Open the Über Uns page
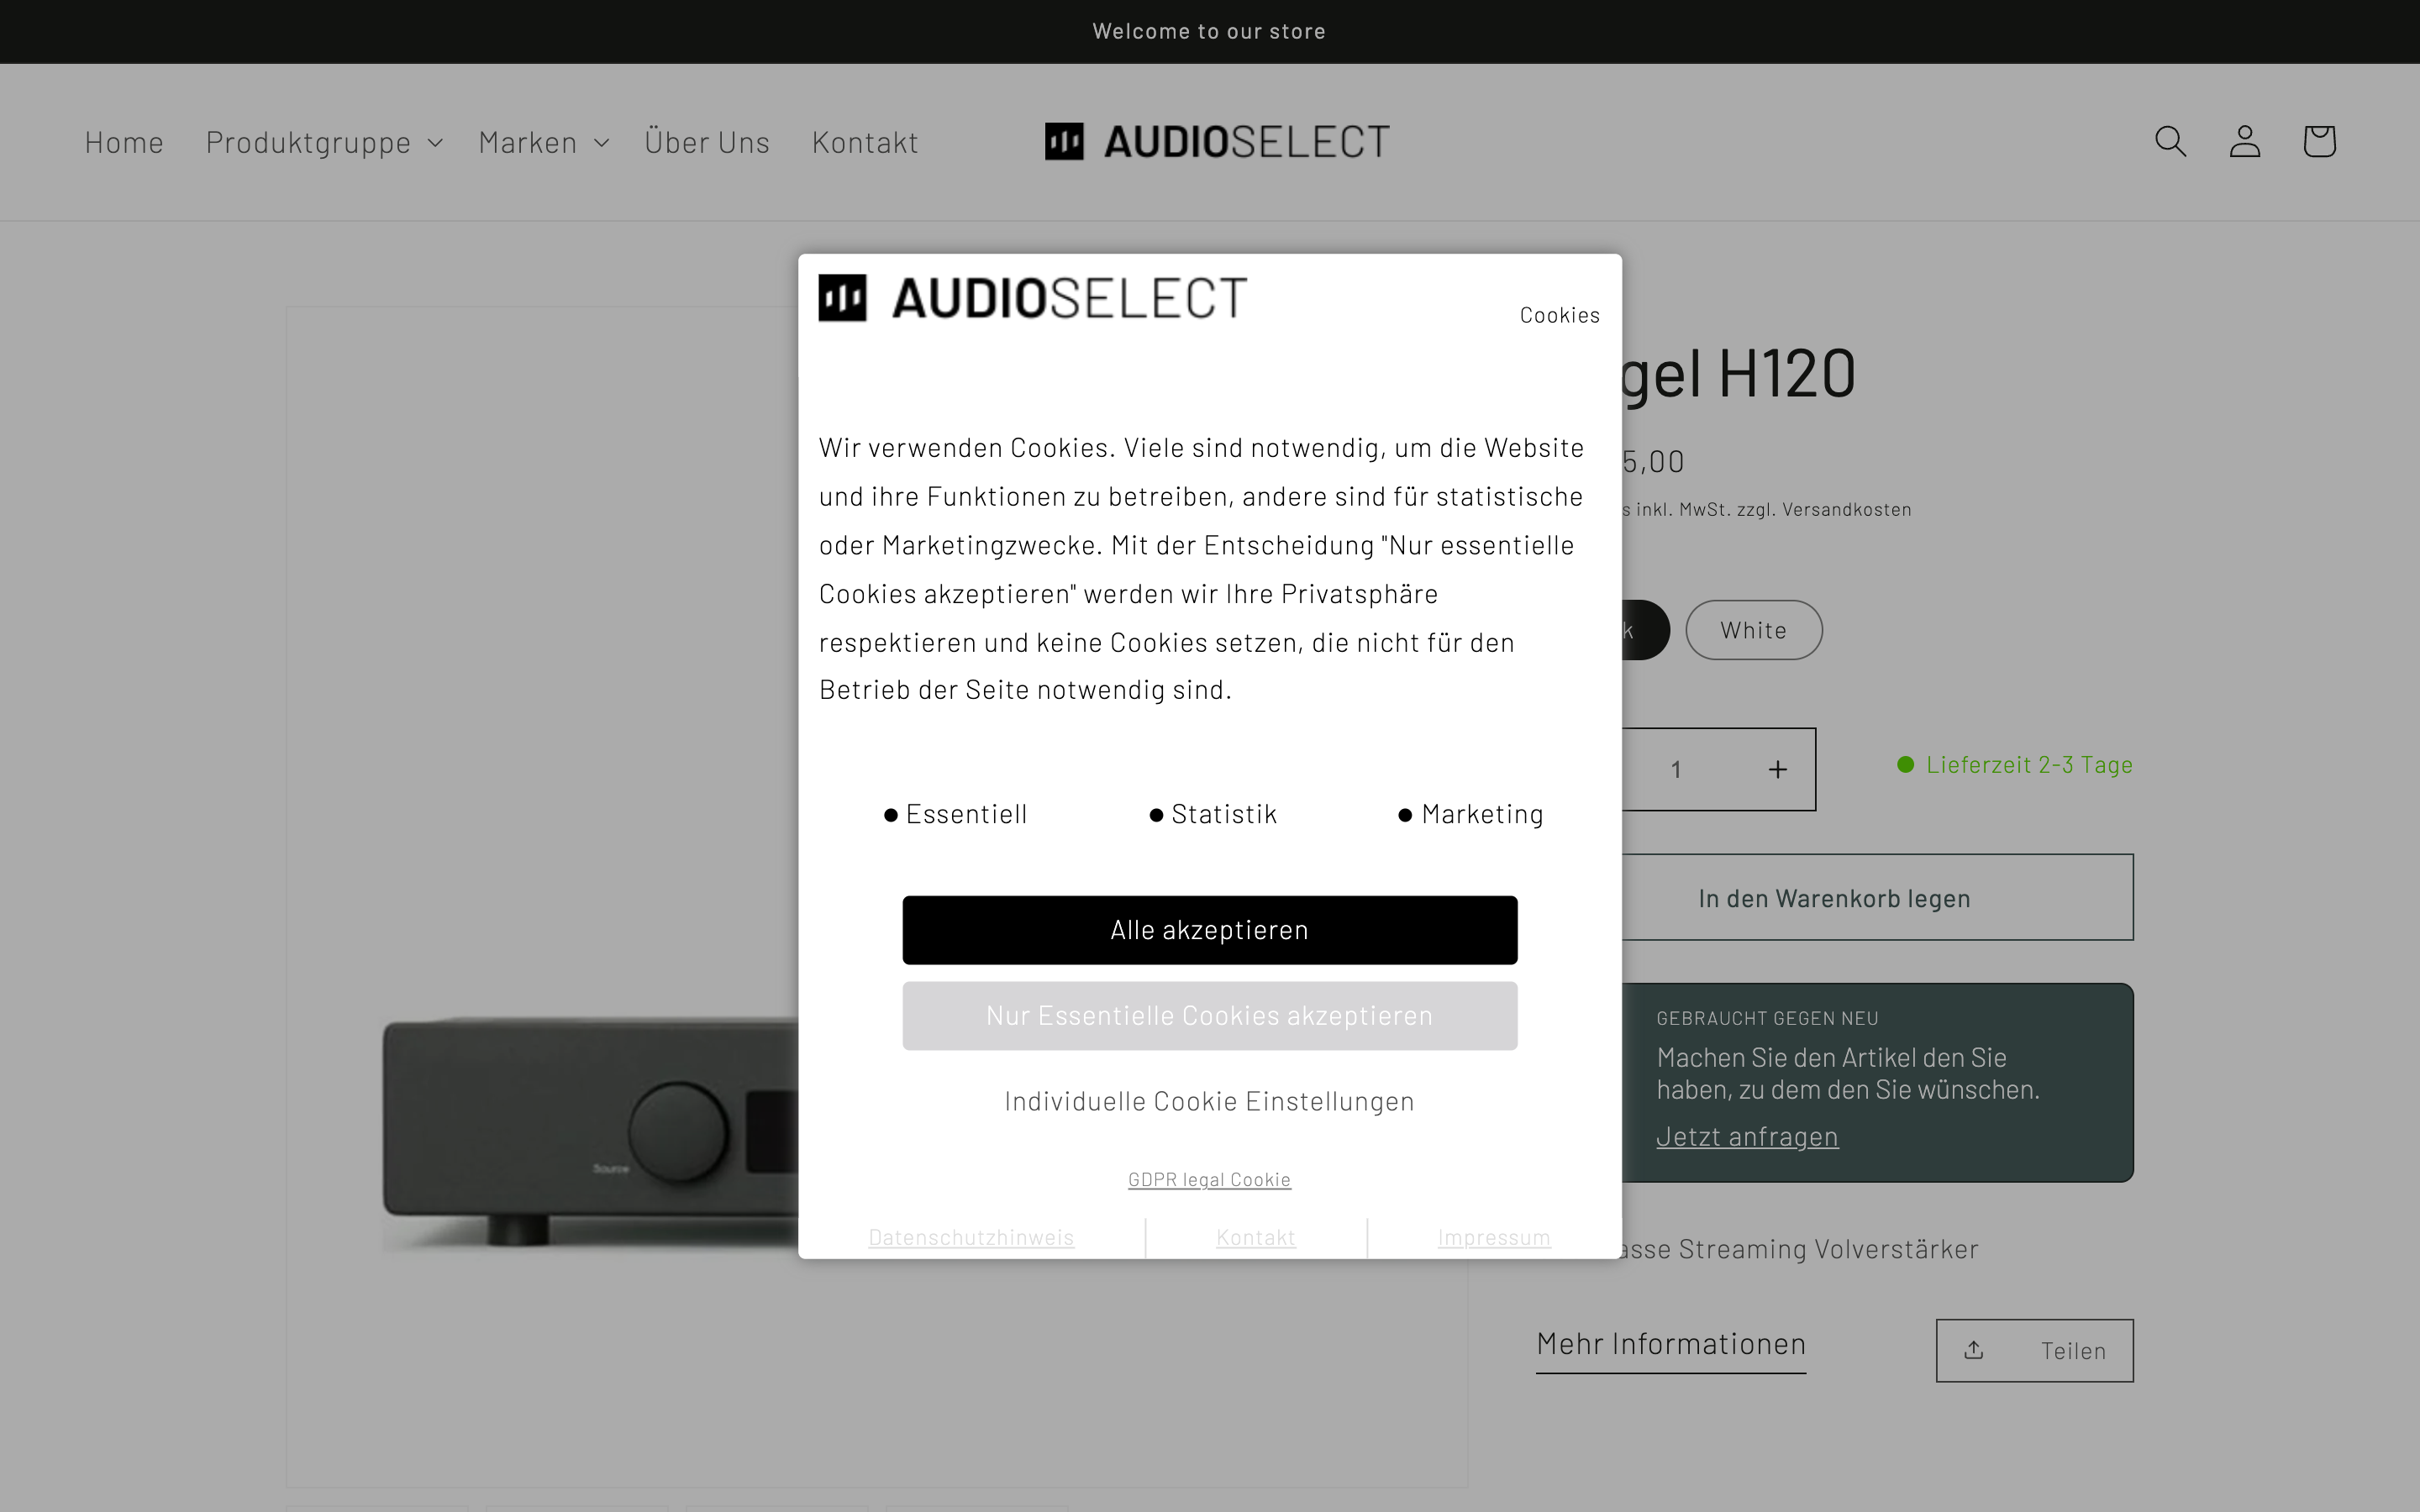This screenshot has width=2420, height=1512. [707, 142]
